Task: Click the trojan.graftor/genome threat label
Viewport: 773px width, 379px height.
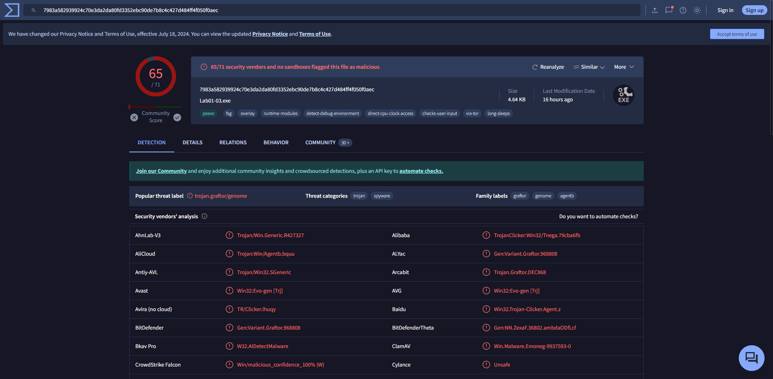Action: click(221, 196)
